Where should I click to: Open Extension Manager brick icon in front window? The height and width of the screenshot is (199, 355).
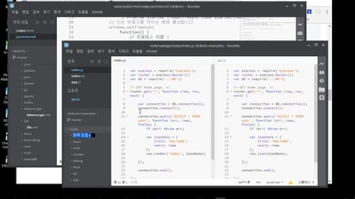pos(322,72)
